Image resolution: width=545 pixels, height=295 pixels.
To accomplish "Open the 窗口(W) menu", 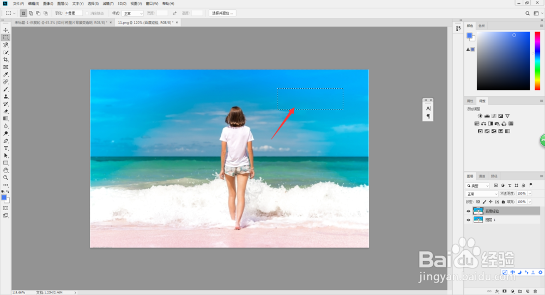I will [x=152, y=3].
